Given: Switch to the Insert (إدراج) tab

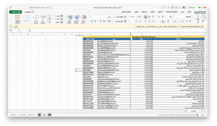Looking at the screenshot, I should click(189, 12).
